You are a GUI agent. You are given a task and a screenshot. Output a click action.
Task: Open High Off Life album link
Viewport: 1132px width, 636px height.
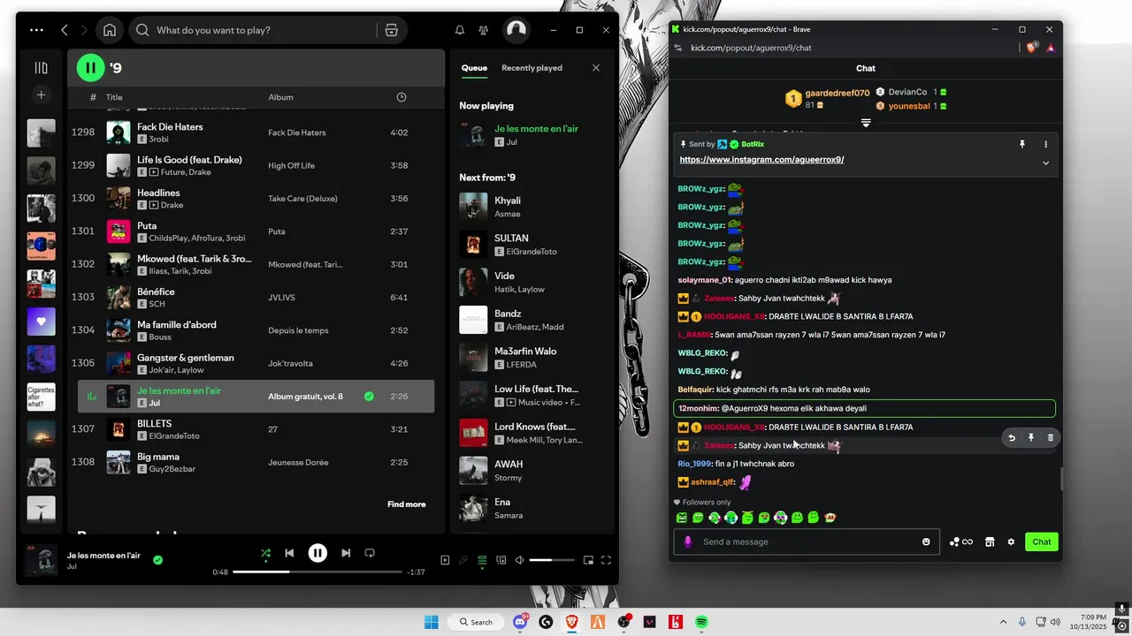pyautogui.click(x=294, y=166)
